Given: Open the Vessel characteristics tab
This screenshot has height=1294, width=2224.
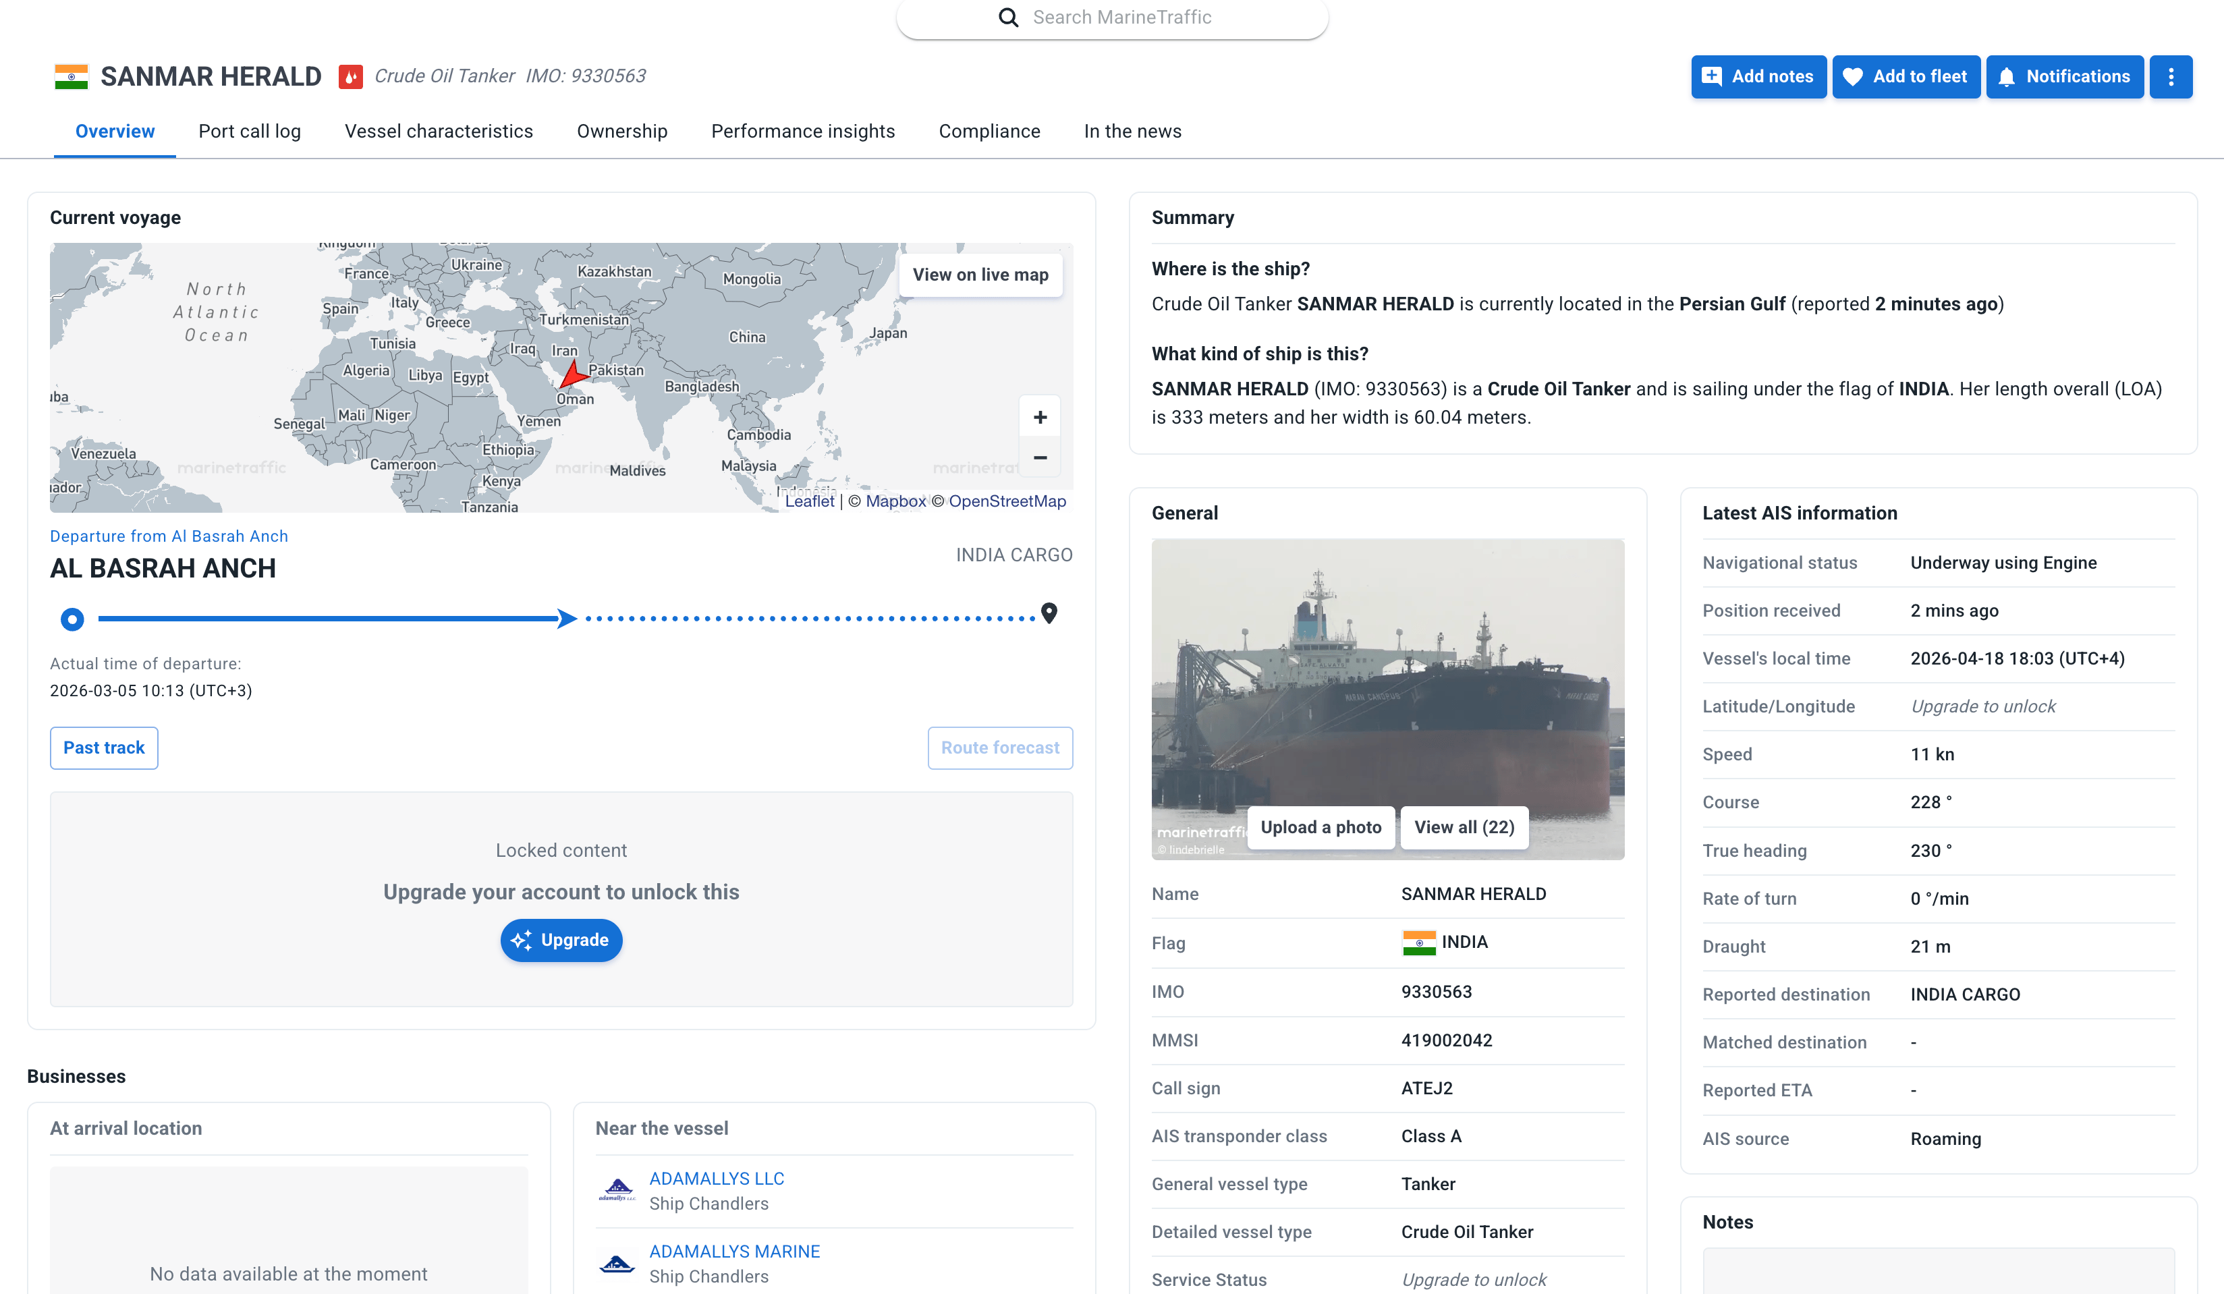Looking at the screenshot, I should click(439, 132).
